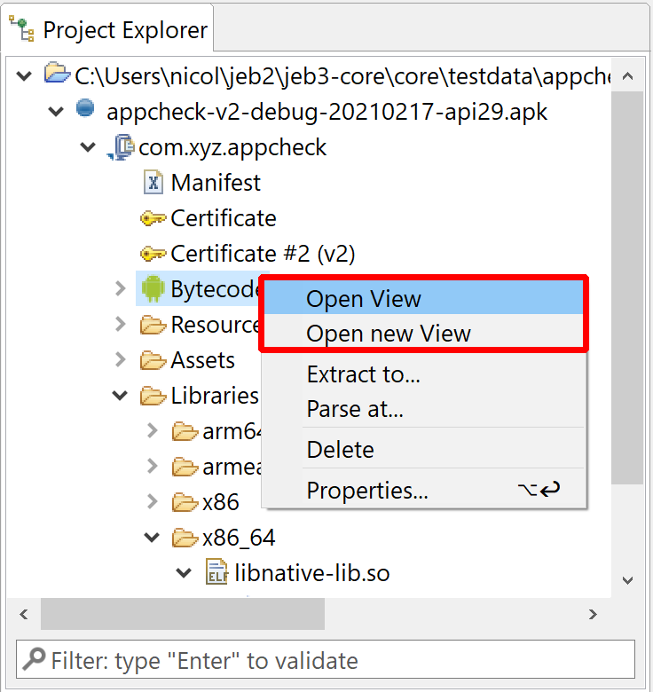653x692 pixels.
Task: Click the Certificate #2 (v2) key icon
Action: [x=153, y=254]
